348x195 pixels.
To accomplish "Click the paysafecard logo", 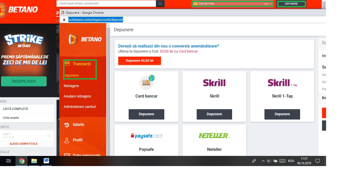I will pos(146,136).
